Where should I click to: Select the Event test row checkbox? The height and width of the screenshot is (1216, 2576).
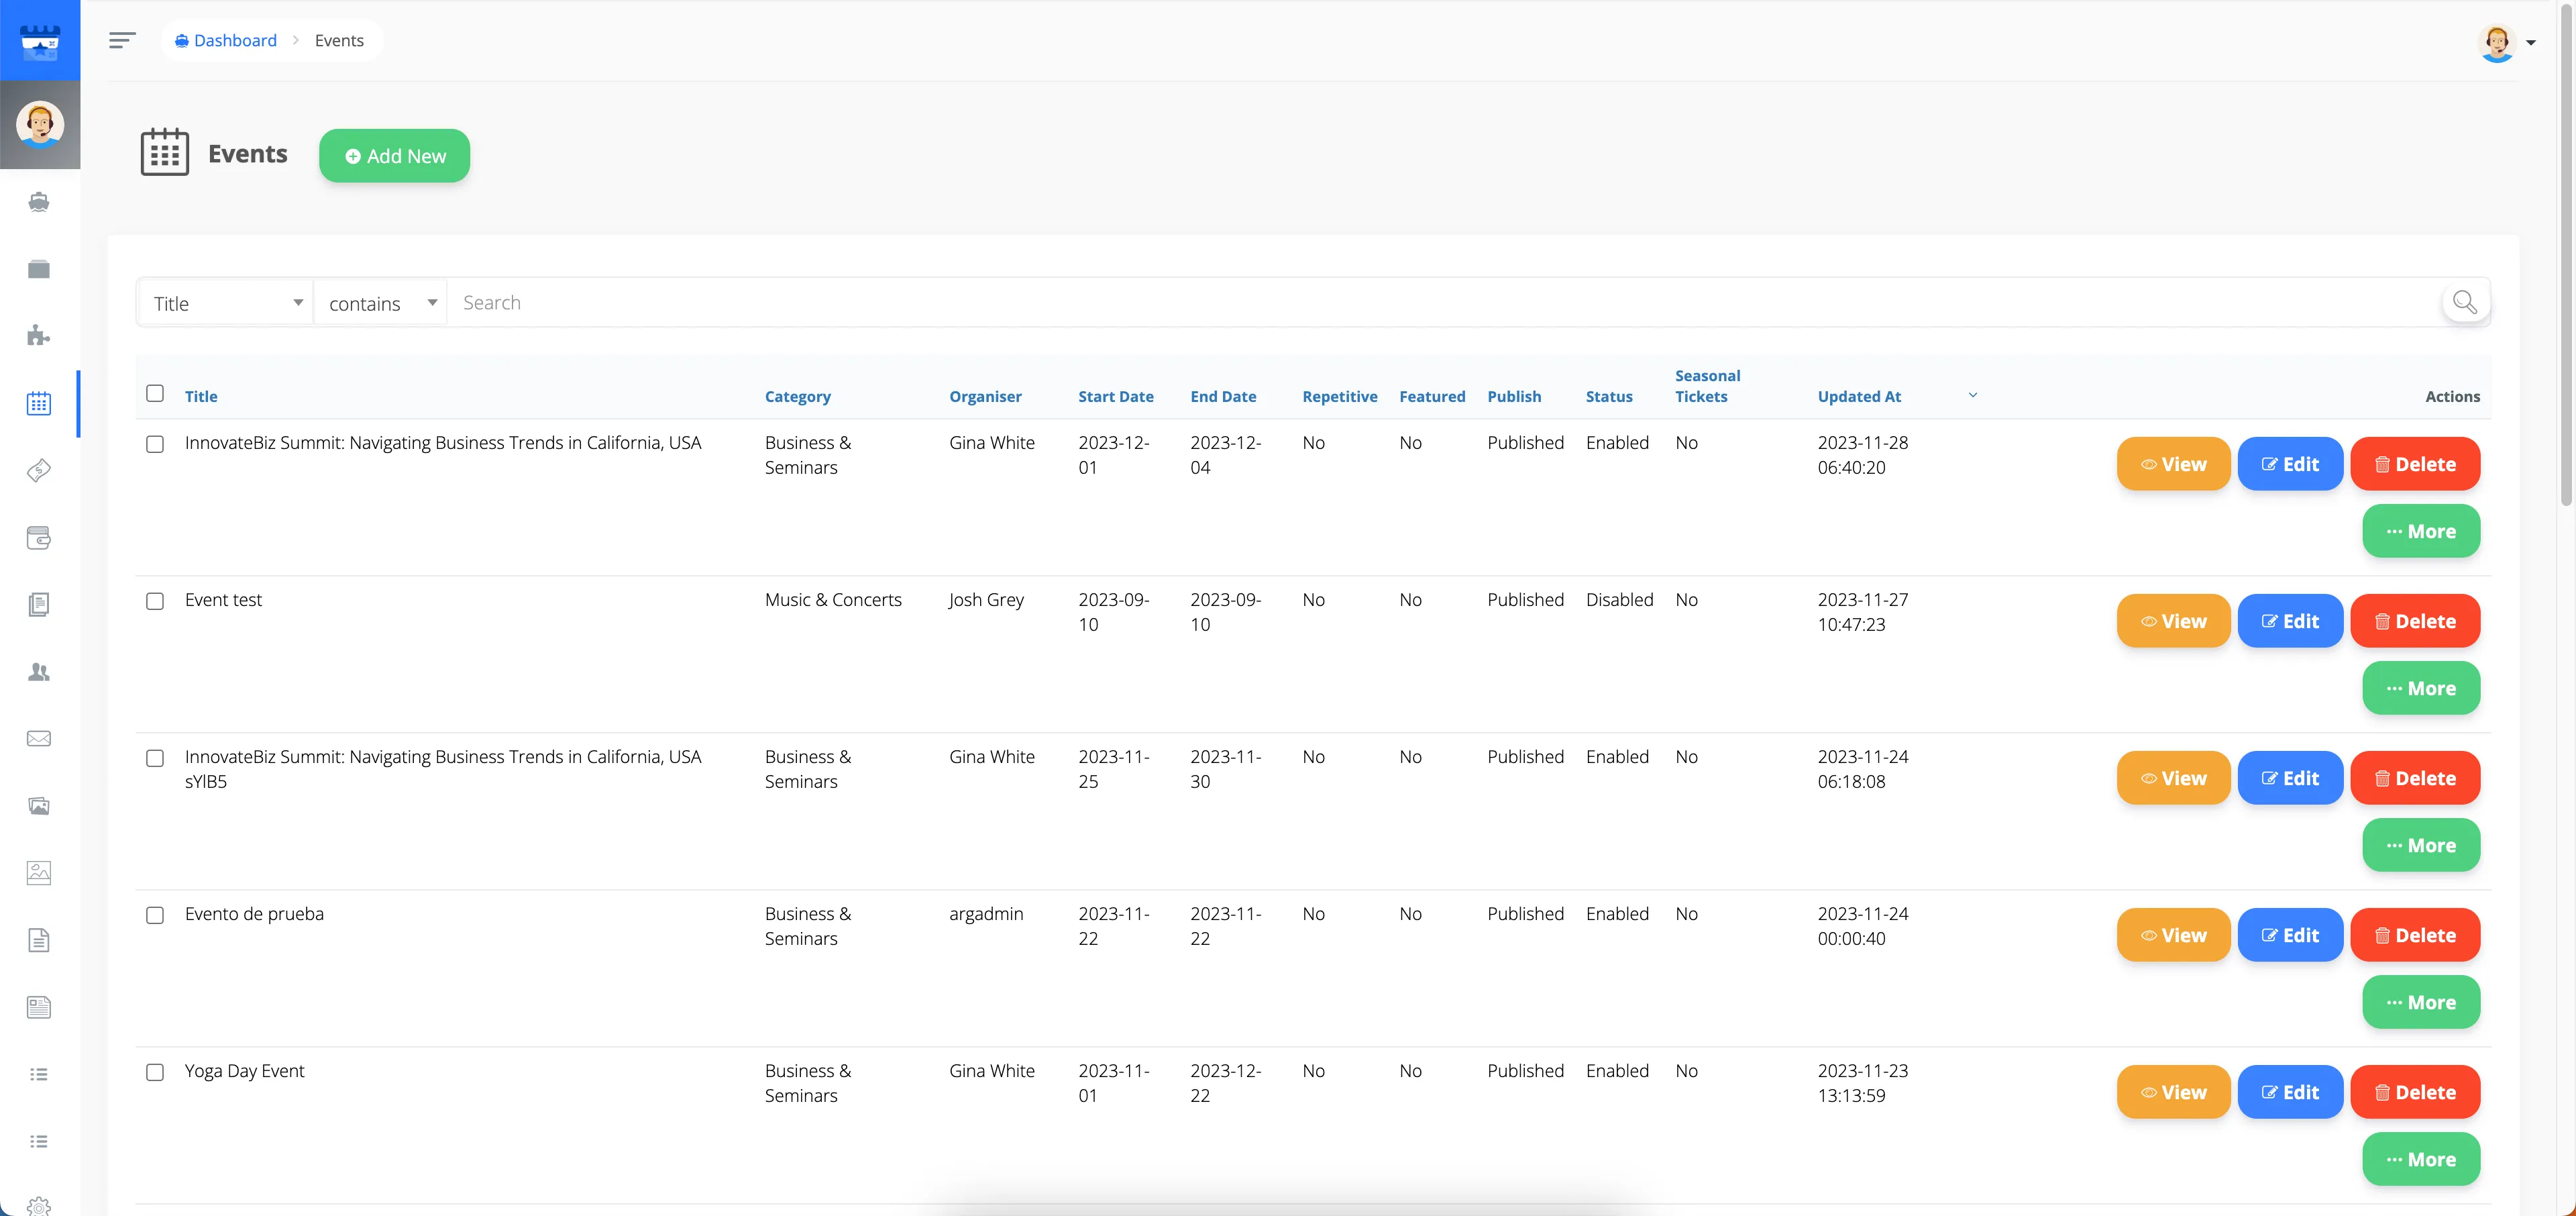click(155, 601)
